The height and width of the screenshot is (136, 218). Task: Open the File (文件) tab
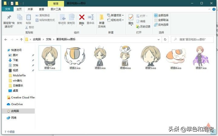8,9
